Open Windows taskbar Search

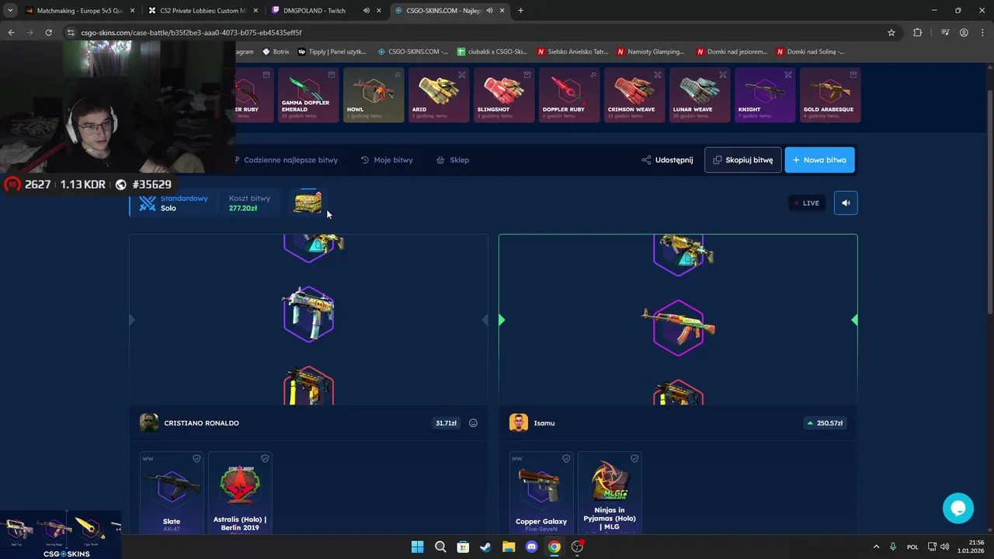tap(440, 547)
